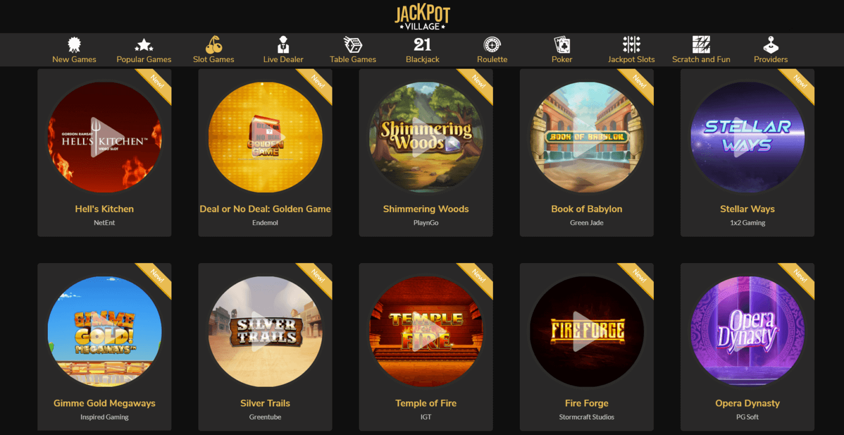Choose the Live Dealer icon
This screenshot has height=435, width=844.
pos(284,44)
